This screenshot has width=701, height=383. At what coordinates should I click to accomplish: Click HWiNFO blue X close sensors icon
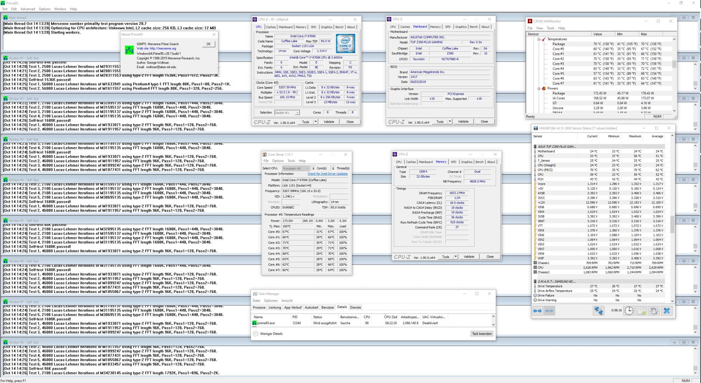[x=666, y=311]
